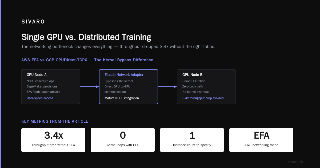Viewport: 320px width, 168px height.
Task: Click 'Zero-copy path' text line
Action: (x=193, y=86)
